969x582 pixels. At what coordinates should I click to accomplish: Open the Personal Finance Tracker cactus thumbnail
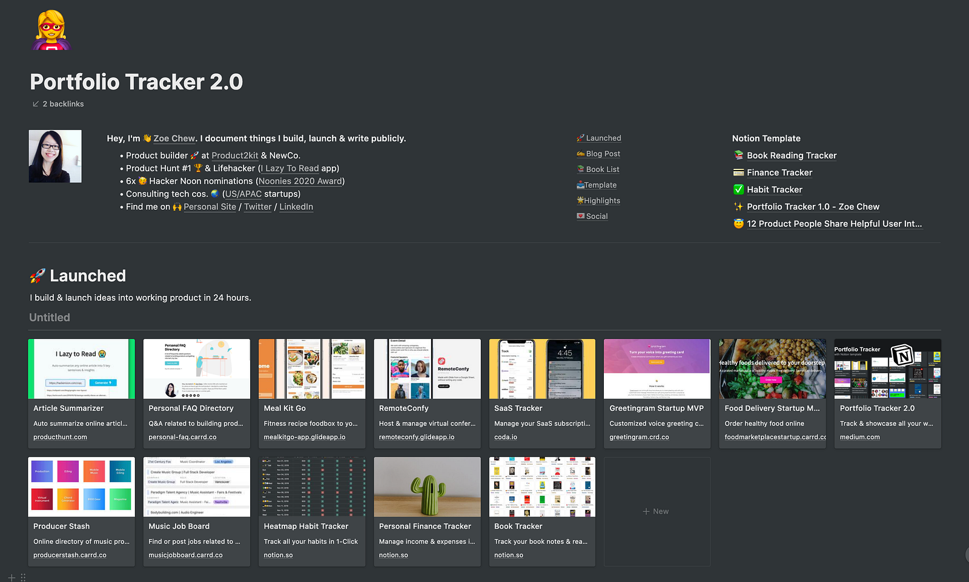[x=427, y=486]
